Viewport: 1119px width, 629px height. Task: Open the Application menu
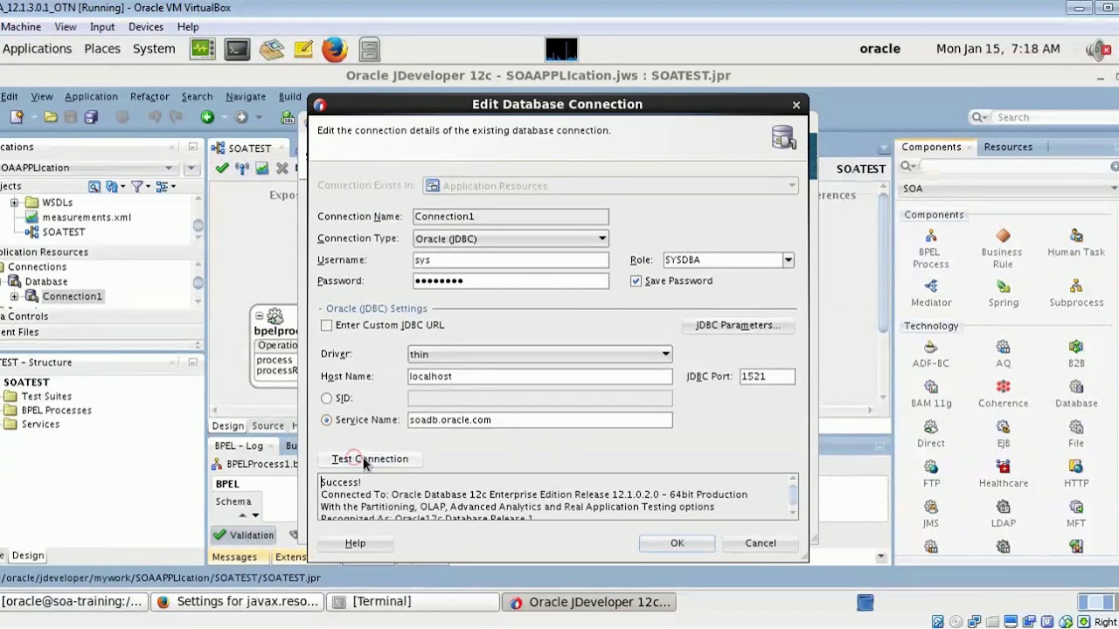click(x=91, y=96)
